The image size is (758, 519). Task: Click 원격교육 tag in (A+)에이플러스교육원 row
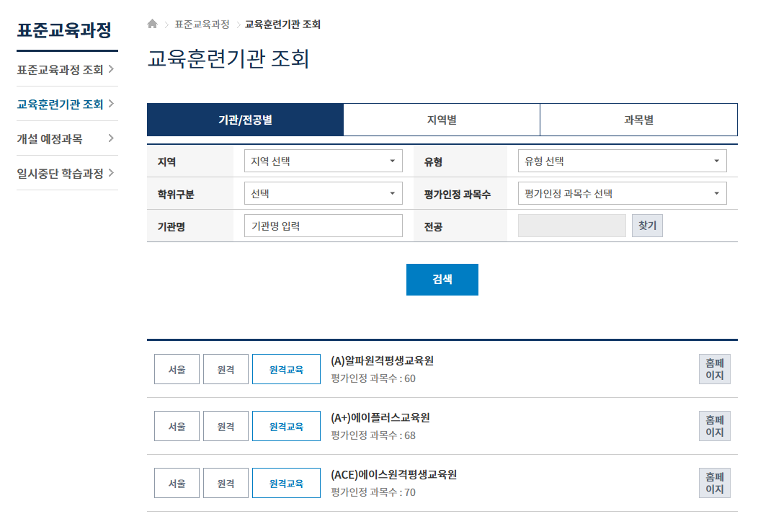coord(286,426)
